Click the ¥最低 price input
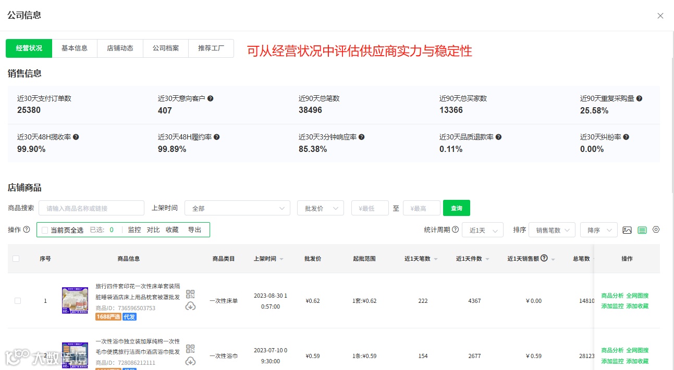The width and height of the screenshot is (674, 370). point(370,208)
